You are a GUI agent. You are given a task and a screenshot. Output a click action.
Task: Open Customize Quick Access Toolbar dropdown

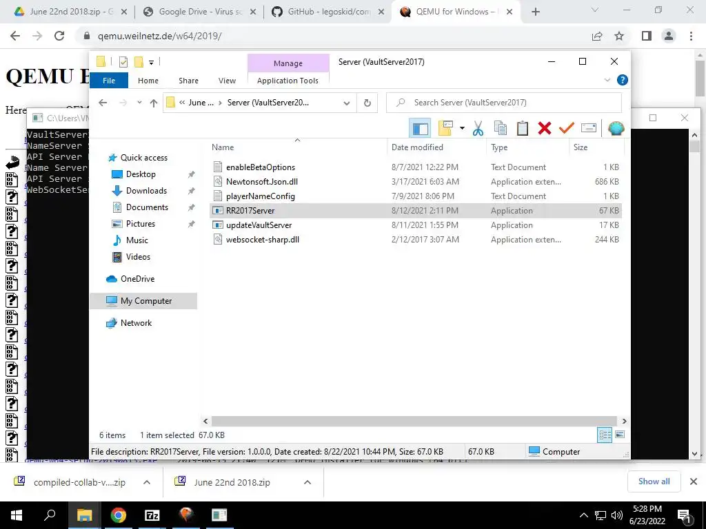tap(151, 63)
